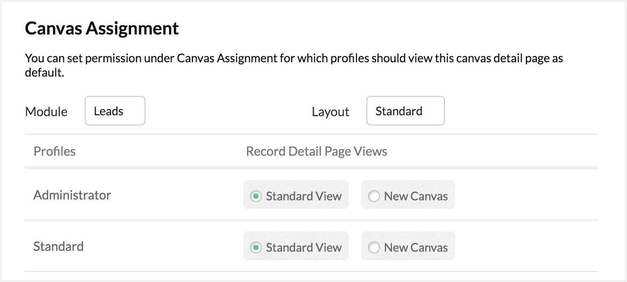
Task: Click 'Standard View' label text in Standard row
Action: point(304,247)
